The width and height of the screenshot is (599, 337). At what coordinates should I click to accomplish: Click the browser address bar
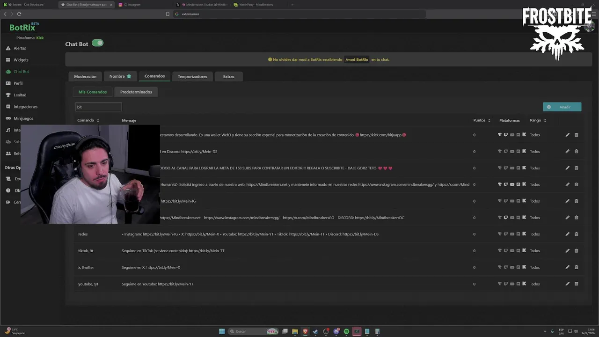point(299,14)
